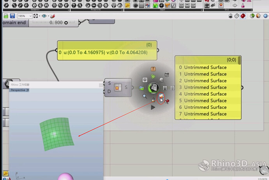The height and width of the screenshot is (180, 269).
Task: Click the magnifier Zoom icon in radial menu
Action: pyautogui.click(x=145, y=96)
